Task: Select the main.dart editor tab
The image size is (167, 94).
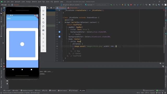Action: pos(61,8)
